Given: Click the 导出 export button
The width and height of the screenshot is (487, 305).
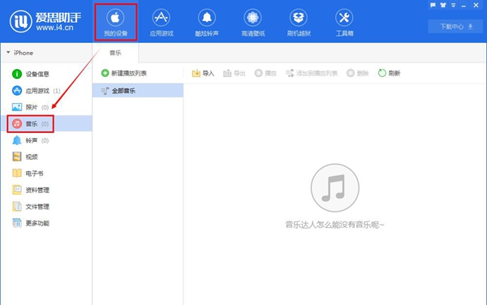Looking at the screenshot, I should click(235, 73).
